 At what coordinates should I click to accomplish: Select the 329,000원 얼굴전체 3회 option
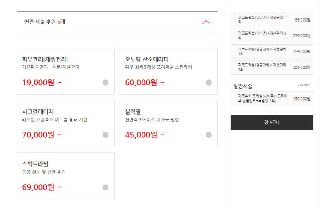coord(272,67)
